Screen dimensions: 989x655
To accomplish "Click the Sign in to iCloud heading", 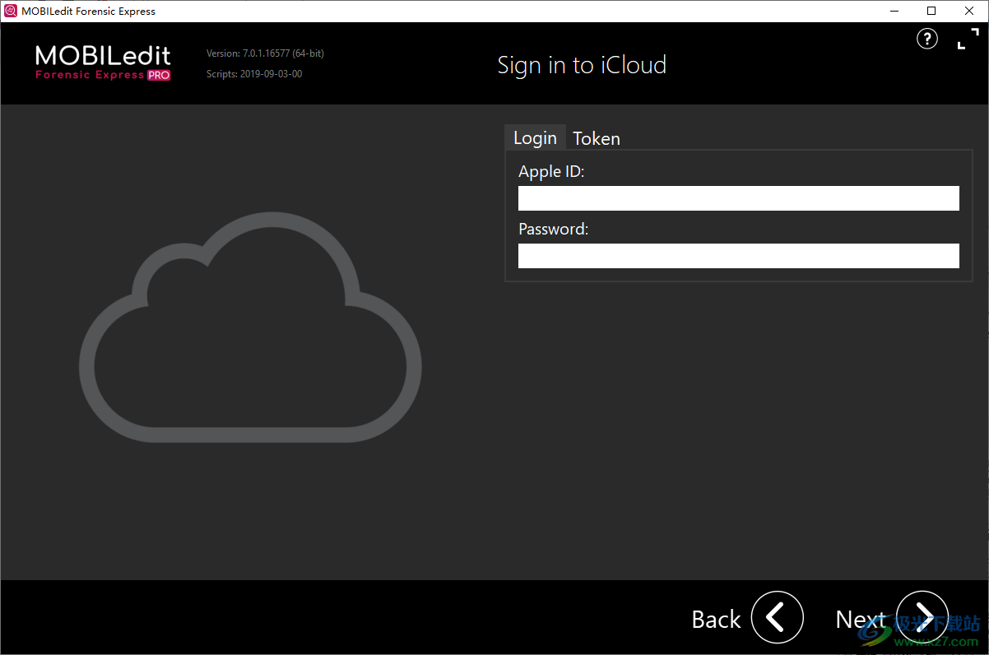I will (x=582, y=65).
